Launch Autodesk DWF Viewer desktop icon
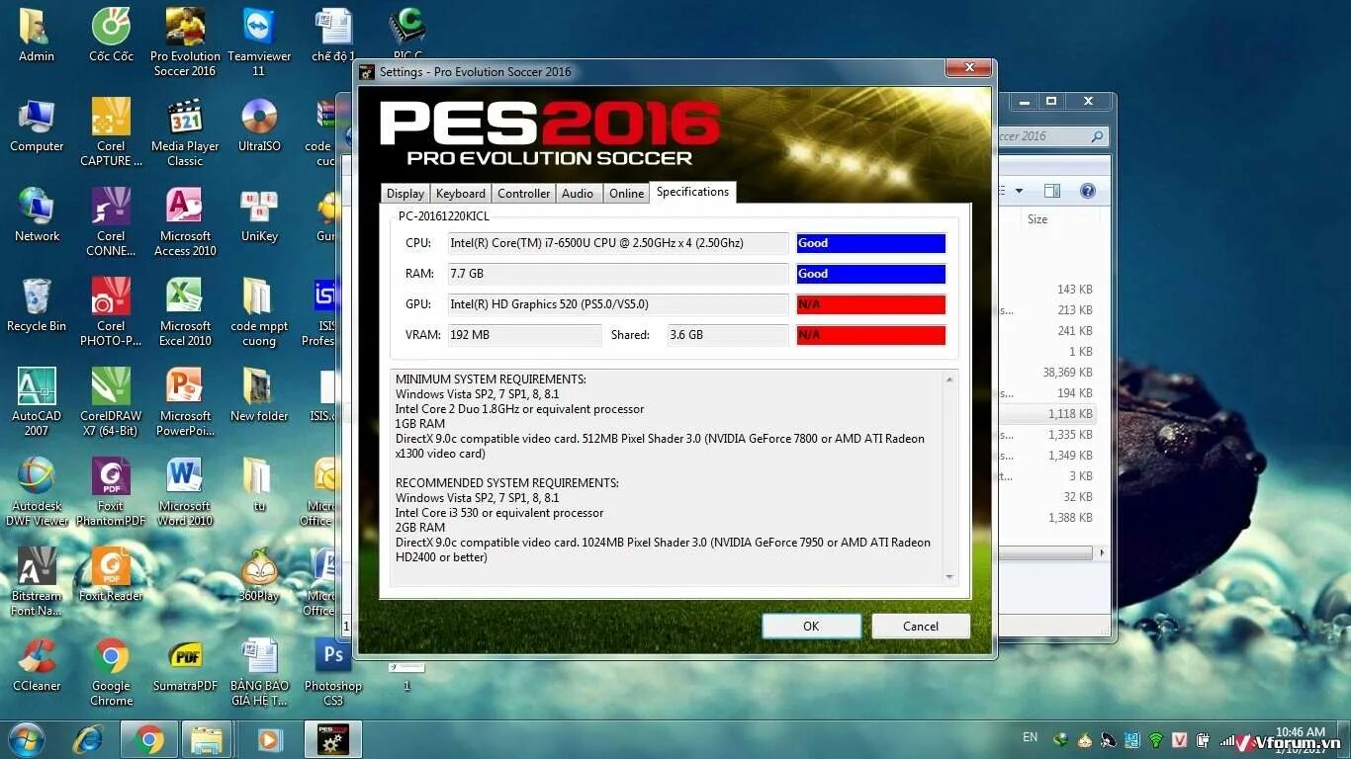Screen dimensions: 1351x759 (x=37, y=492)
